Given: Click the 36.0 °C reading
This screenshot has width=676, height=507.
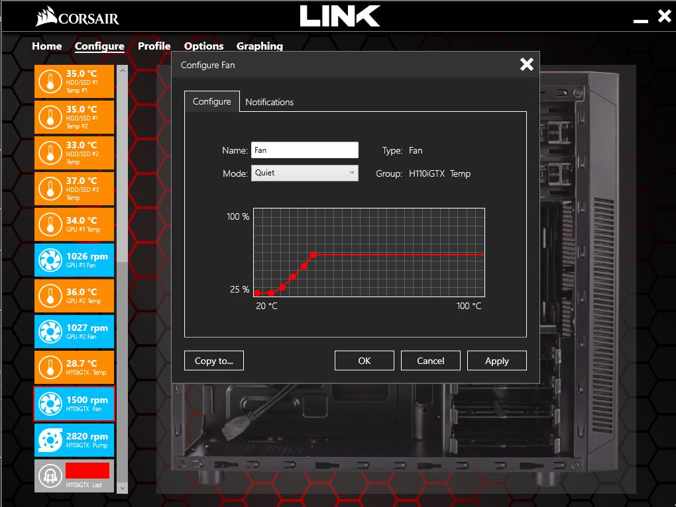Looking at the screenshot, I should click(82, 292).
